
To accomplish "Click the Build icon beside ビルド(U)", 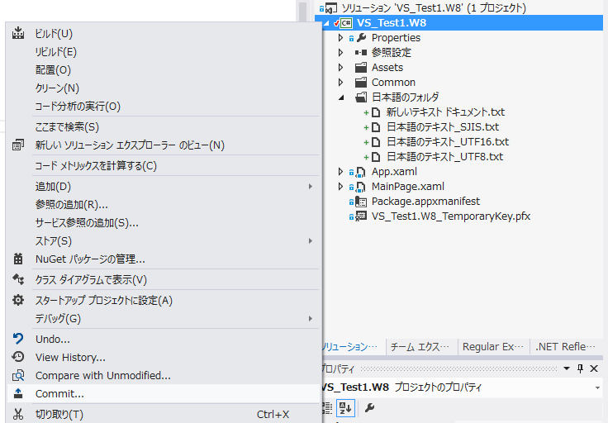I will click(18, 33).
